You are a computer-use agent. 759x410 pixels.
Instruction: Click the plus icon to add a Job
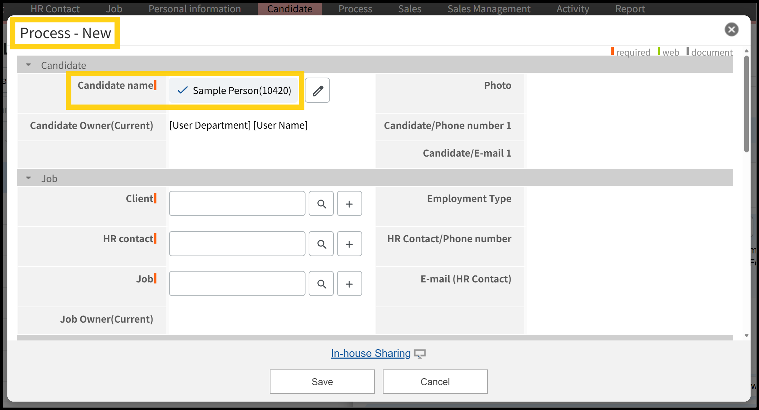click(x=349, y=284)
